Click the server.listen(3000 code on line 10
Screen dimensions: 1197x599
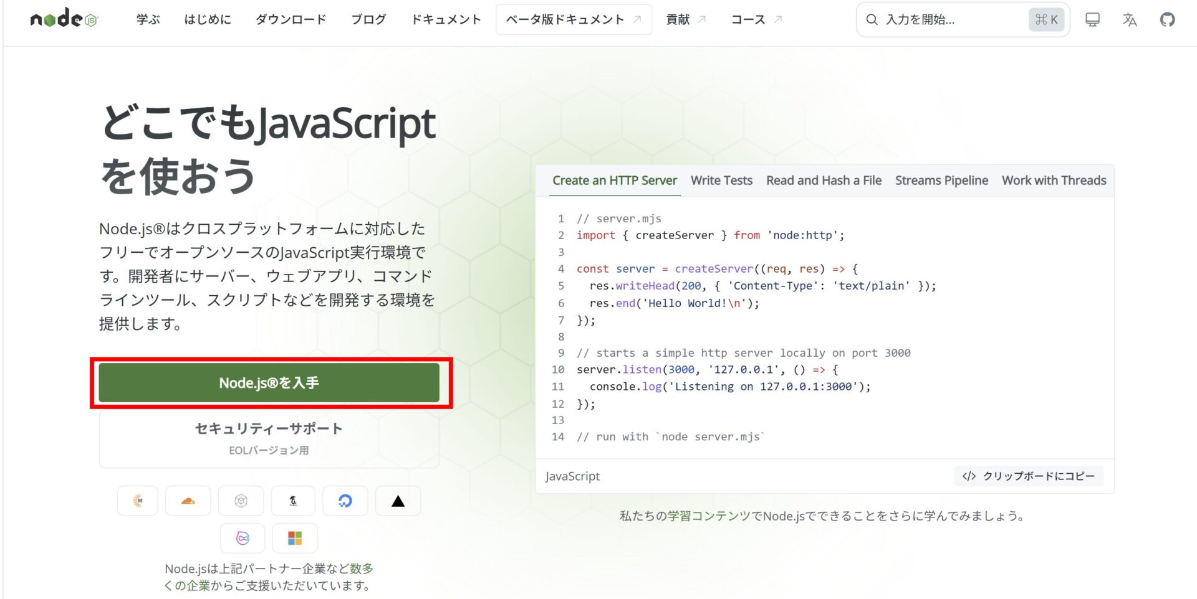click(708, 370)
